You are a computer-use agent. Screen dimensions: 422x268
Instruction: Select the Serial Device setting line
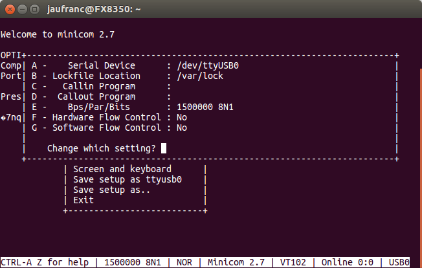(135, 65)
